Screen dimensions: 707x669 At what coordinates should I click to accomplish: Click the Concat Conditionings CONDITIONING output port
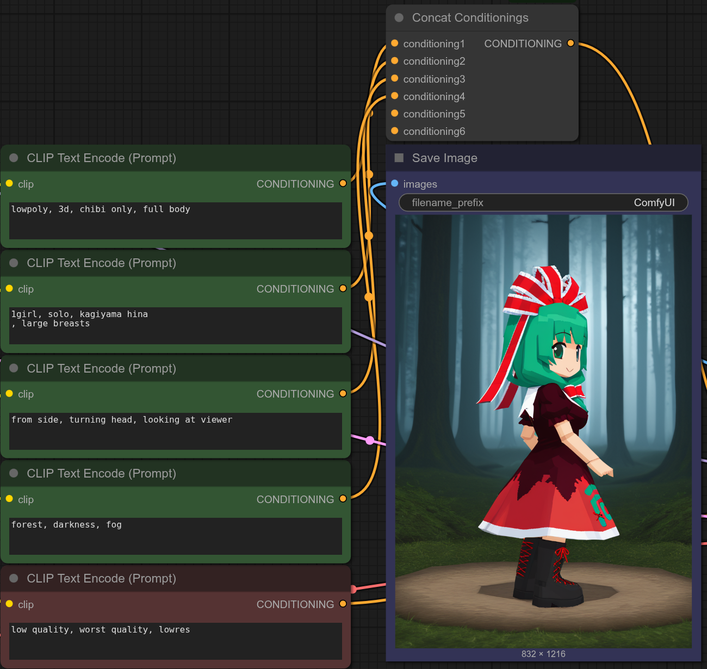click(x=570, y=43)
